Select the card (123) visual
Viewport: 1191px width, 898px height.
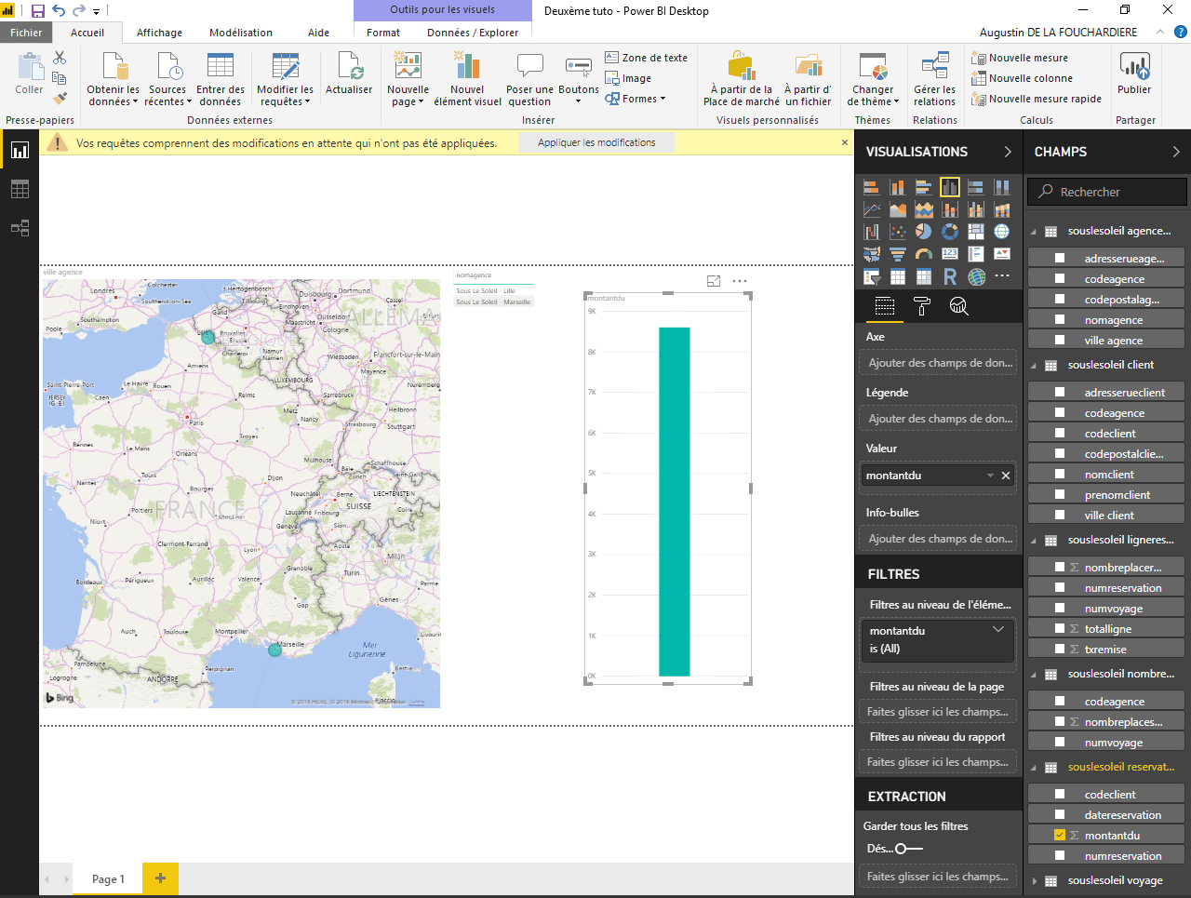(x=950, y=254)
